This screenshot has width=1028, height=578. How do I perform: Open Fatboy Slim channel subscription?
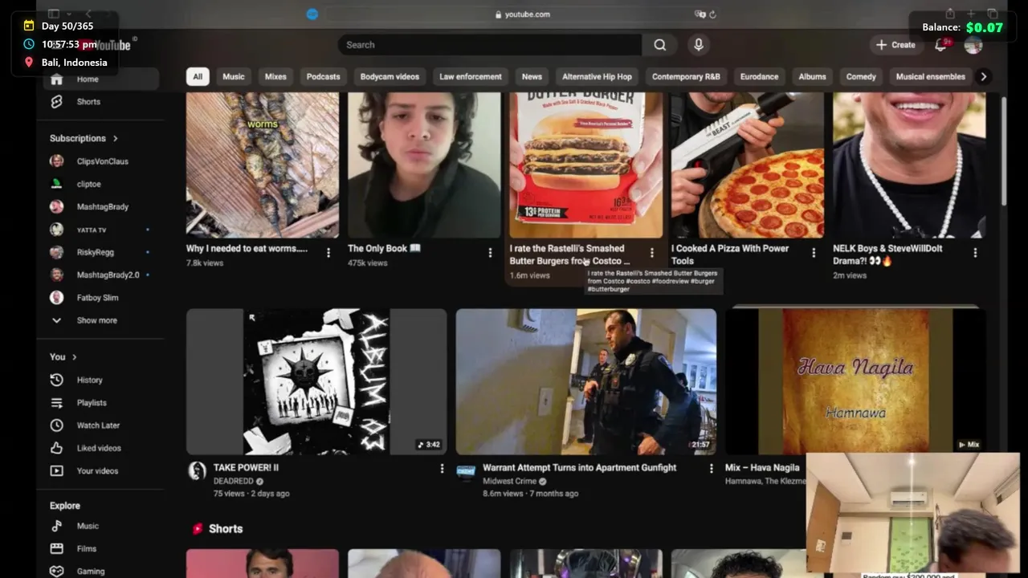pyautogui.click(x=100, y=297)
